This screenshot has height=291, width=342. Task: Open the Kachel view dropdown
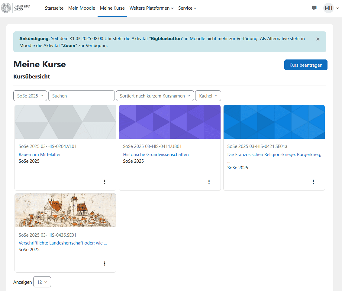click(x=208, y=96)
